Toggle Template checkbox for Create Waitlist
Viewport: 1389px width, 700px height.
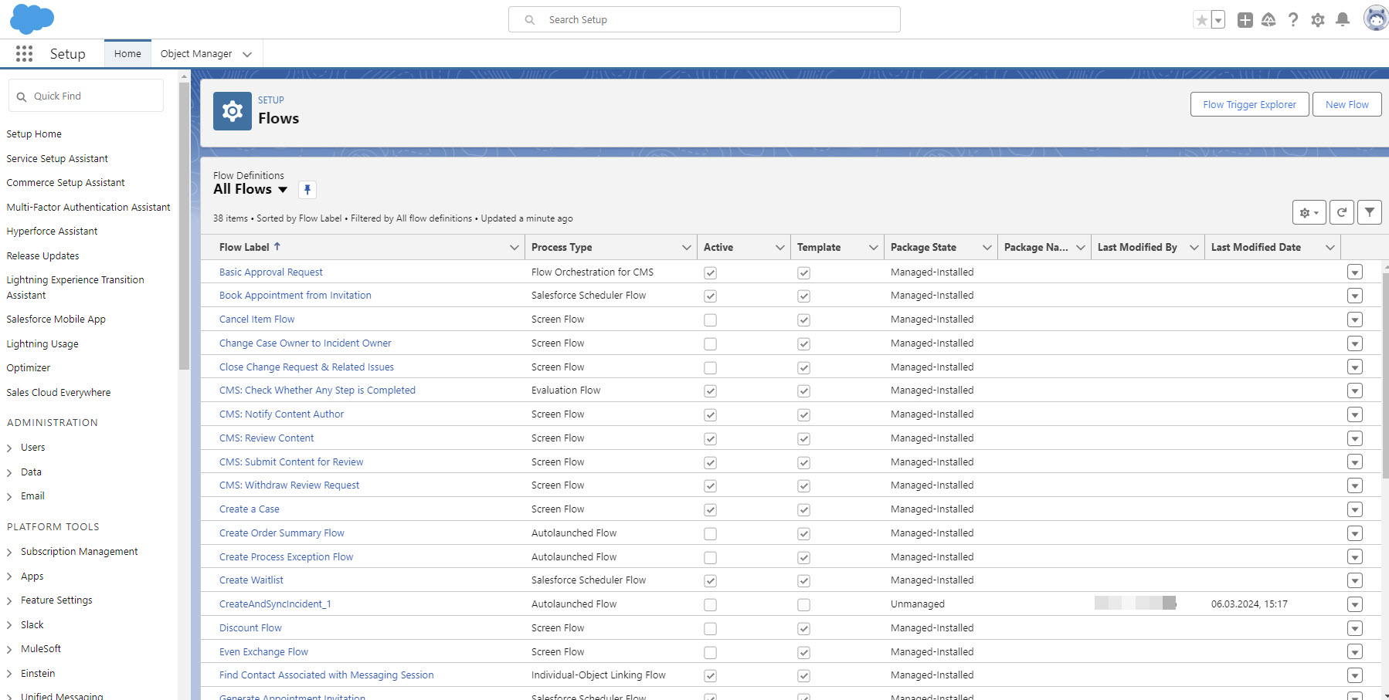[803, 581]
